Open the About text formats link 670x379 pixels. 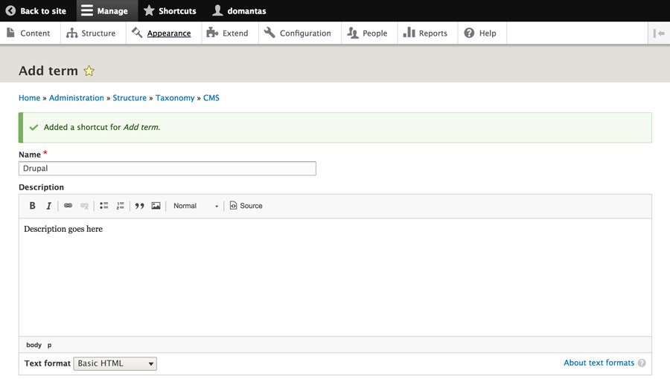(x=599, y=363)
